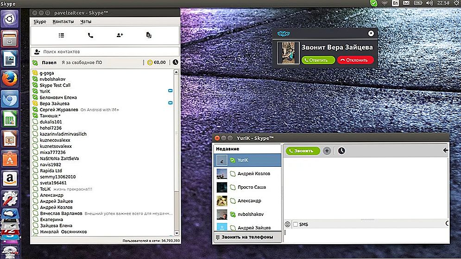This screenshot has height=259, width=461.
Task: Click the video icon next to Вера Зайцева
Action: (x=170, y=103)
